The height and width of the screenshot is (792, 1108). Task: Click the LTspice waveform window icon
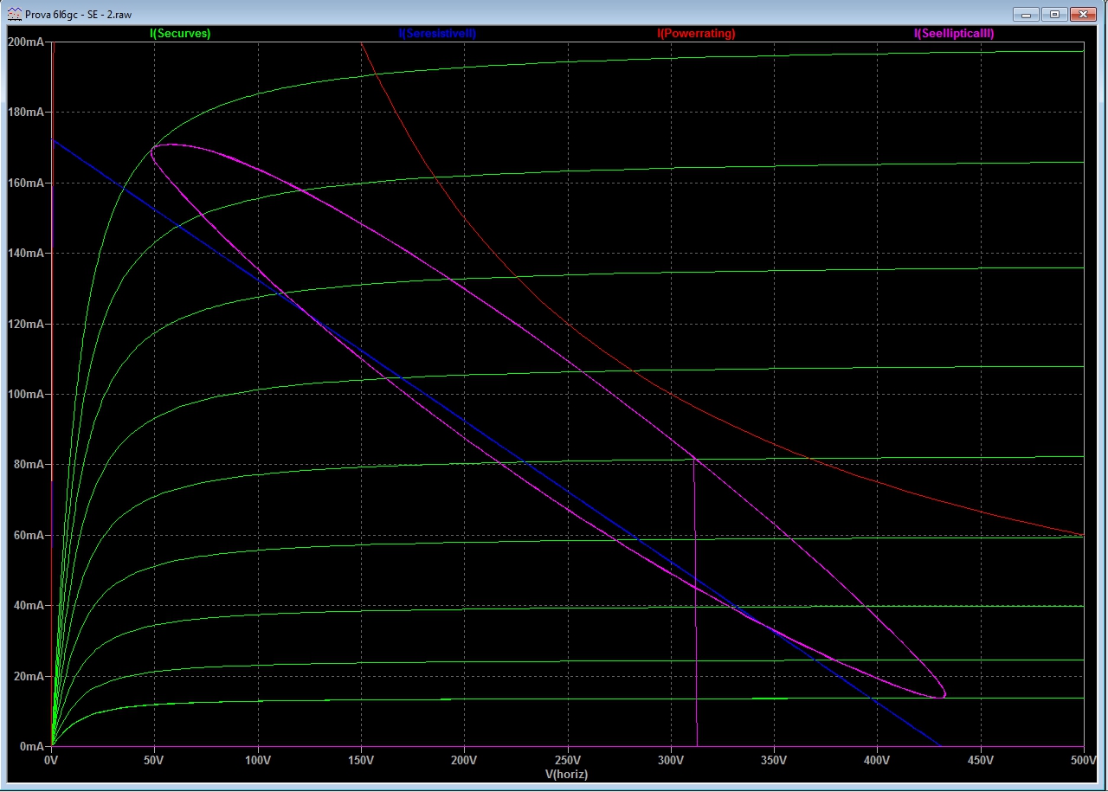[14, 14]
